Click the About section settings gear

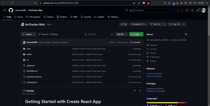coord(186,34)
